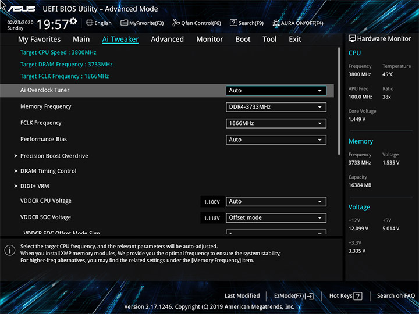Viewport: 419px width, 314px height.
Task: Click the Hardware Monitor display icon
Action: click(x=352, y=38)
